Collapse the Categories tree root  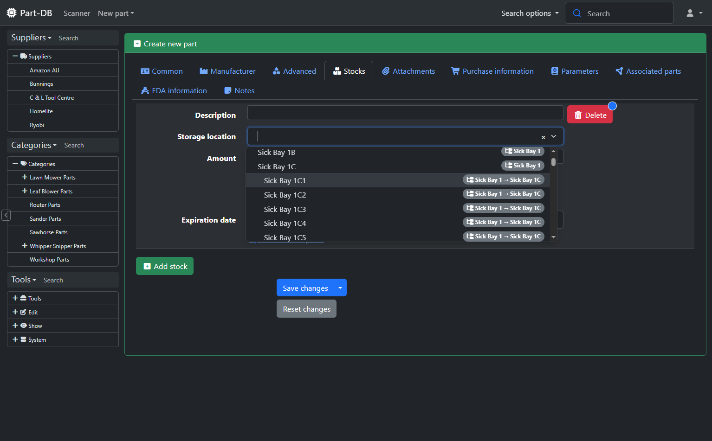click(15, 164)
